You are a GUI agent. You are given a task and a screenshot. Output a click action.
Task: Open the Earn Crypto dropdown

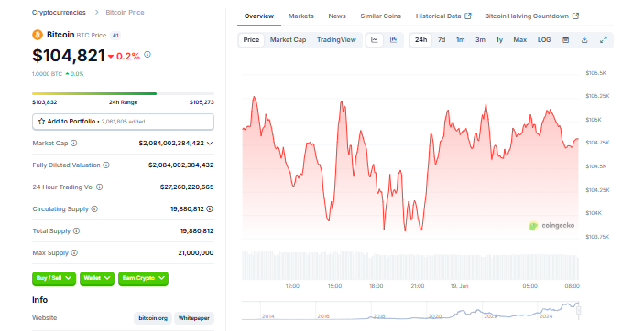[x=143, y=278]
